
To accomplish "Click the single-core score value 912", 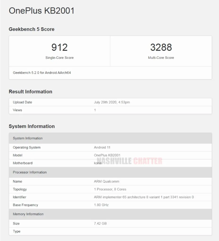I will click(x=59, y=47).
